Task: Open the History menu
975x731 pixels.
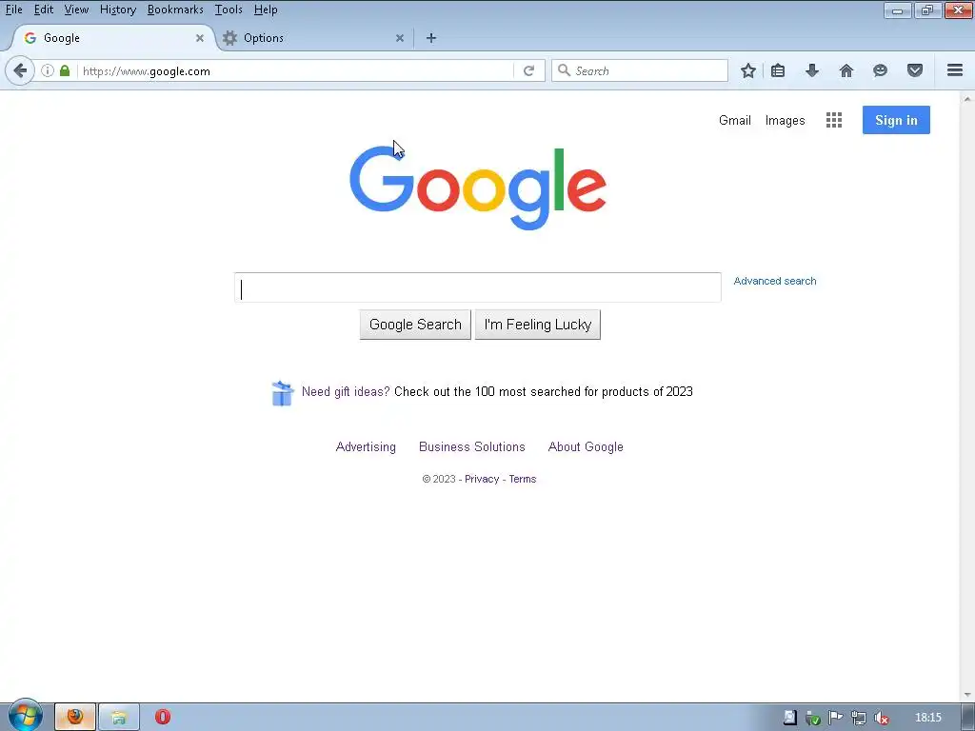Action: [x=117, y=10]
